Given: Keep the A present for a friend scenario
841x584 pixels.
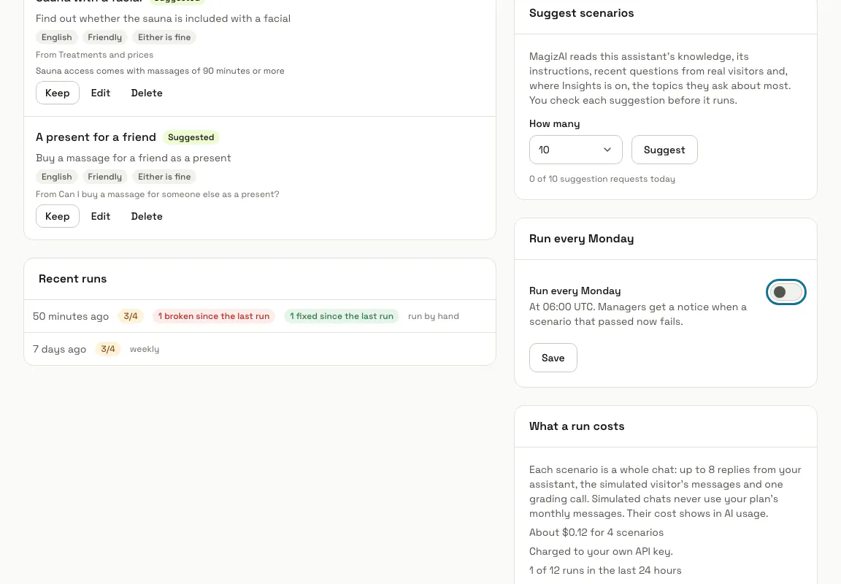Looking at the screenshot, I should point(58,216).
